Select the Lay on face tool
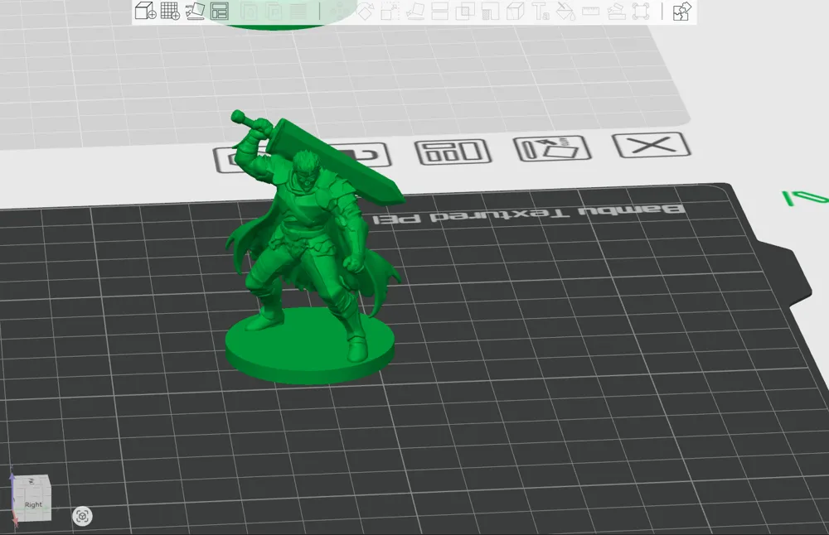Viewport: 829px width, 535px height. tap(415, 11)
